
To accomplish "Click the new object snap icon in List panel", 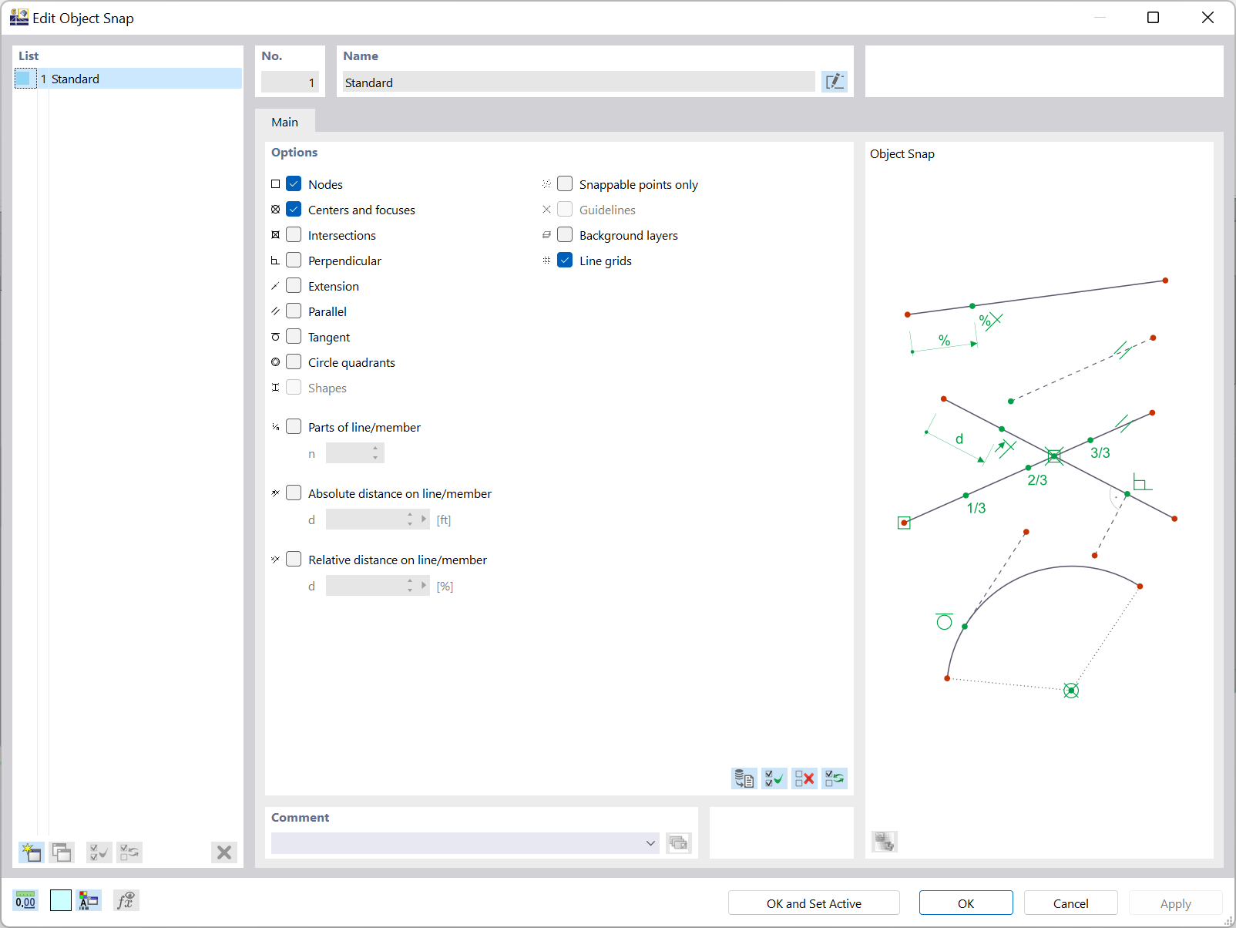I will 32,852.
